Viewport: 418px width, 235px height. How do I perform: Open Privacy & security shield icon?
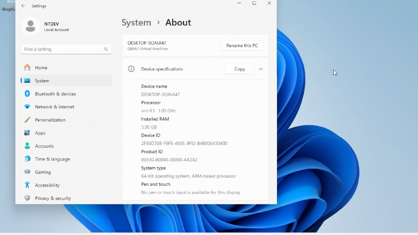(x=27, y=198)
